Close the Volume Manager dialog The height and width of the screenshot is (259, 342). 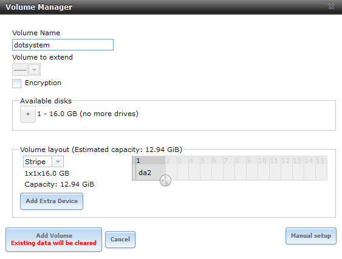331,7
